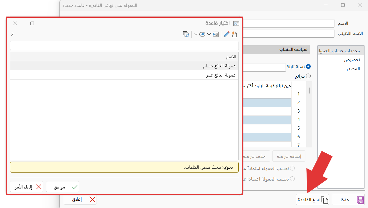Click the card icon next to اختيار قاعدة title
The height and width of the screenshot is (208, 368).
click(236, 23)
